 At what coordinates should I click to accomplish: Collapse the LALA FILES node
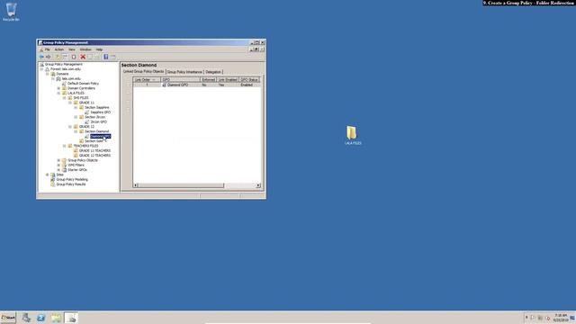tap(58, 93)
